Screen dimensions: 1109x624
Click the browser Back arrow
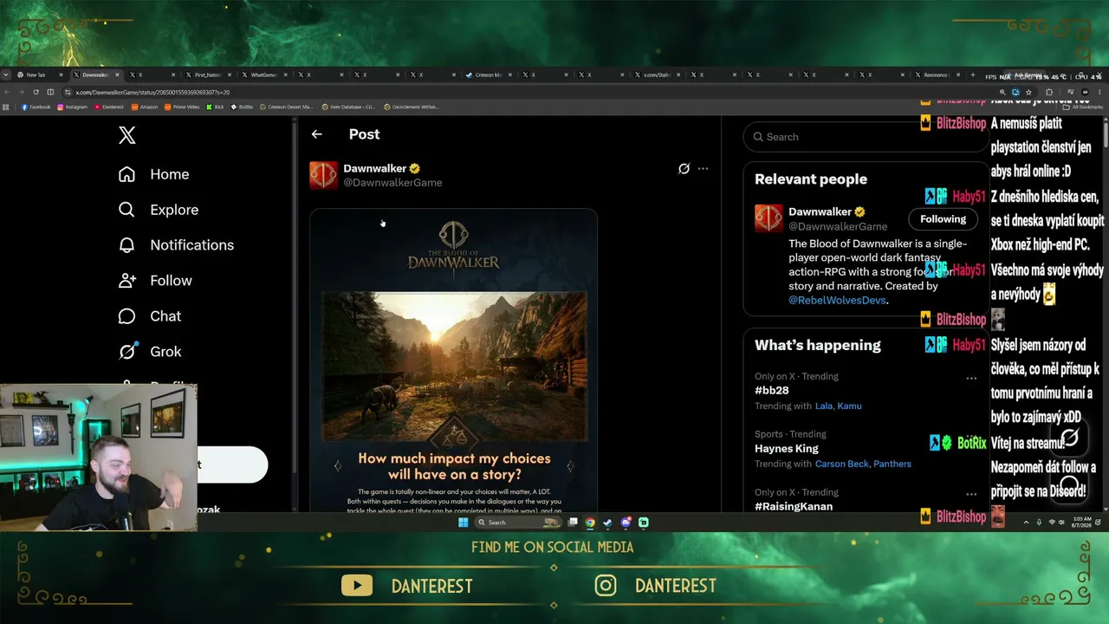coord(7,92)
